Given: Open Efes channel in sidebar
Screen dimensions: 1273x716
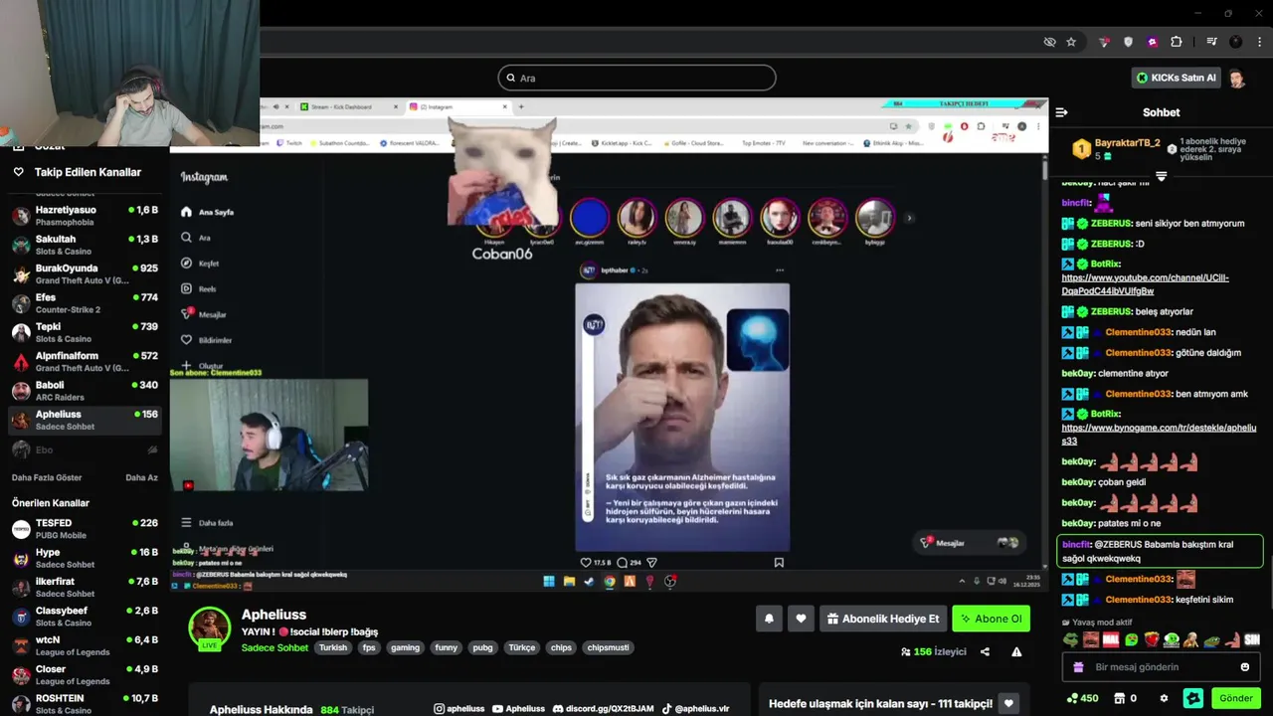Looking at the screenshot, I should [x=85, y=303].
